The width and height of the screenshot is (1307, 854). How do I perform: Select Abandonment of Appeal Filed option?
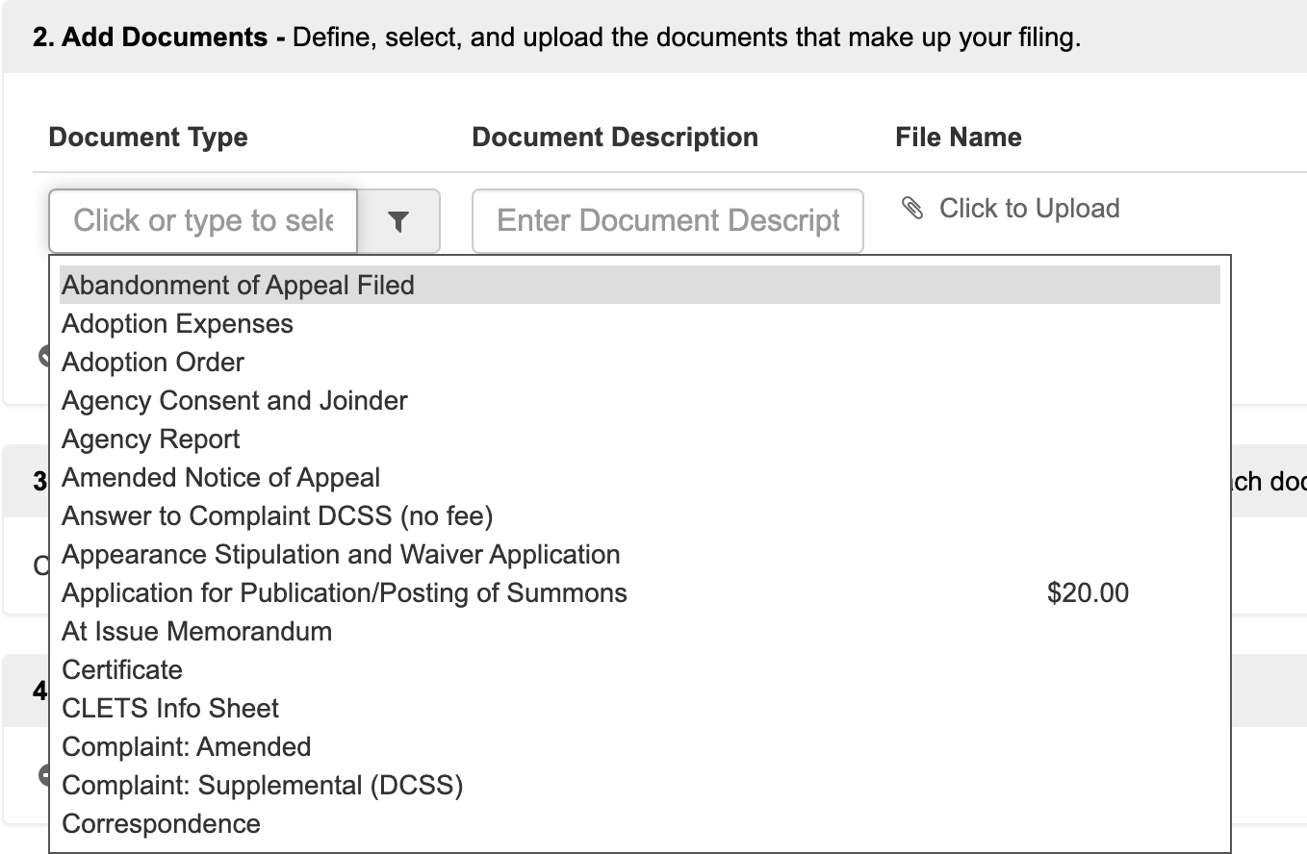[238, 286]
